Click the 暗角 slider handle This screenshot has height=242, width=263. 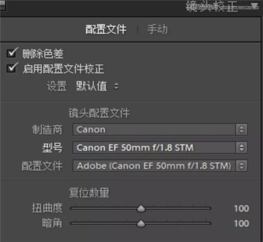pyautogui.click(x=141, y=224)
